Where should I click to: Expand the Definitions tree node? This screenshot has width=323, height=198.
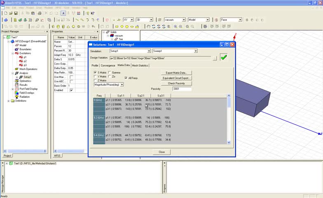click(x=8, y=101)
